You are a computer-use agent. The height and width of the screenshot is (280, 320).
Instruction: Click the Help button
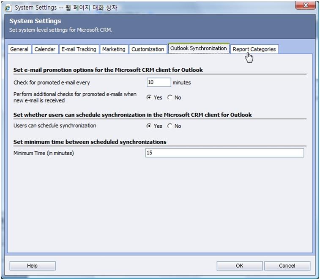[x=33, y=266]
